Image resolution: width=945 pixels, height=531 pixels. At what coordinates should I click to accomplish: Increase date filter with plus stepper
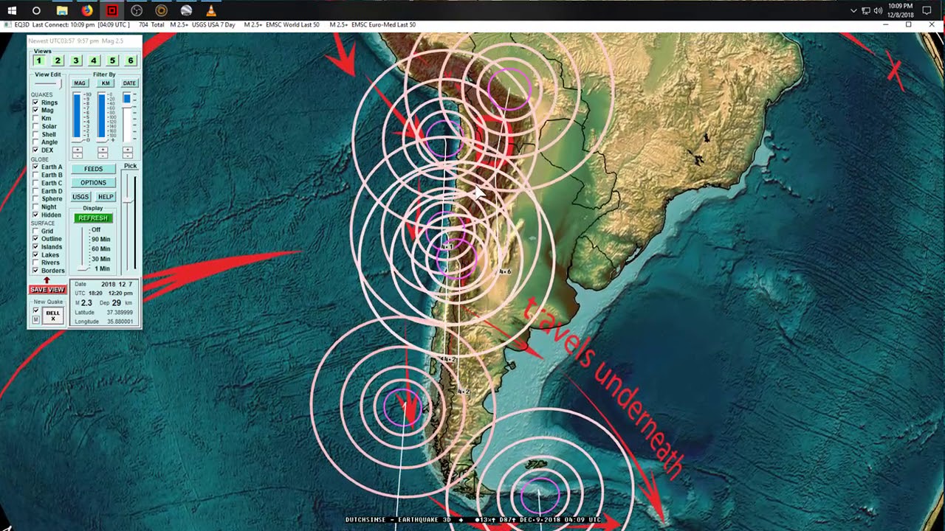(x=128, y=150)
